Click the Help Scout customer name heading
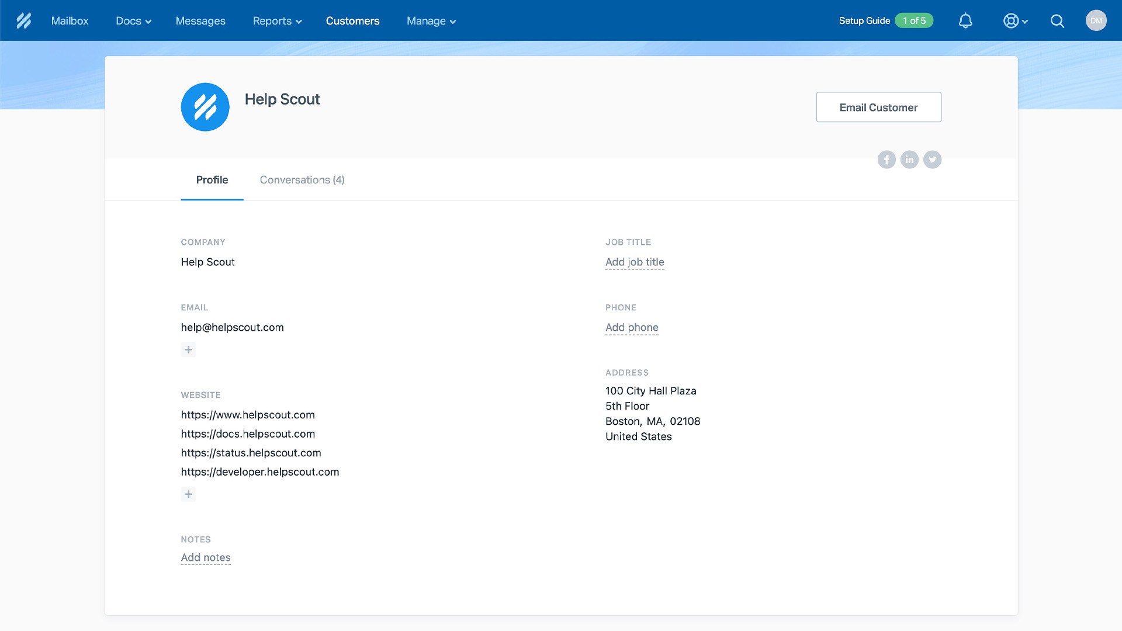 (282, 99)
